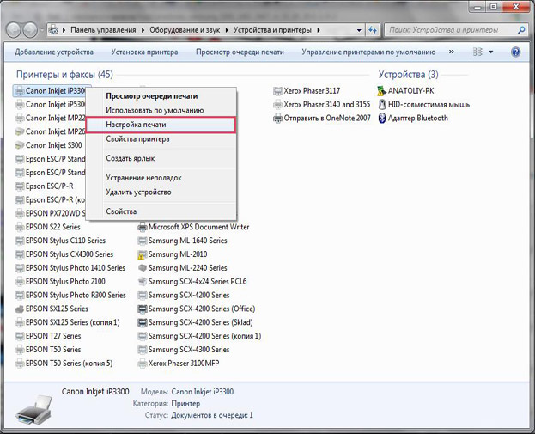
Task: Select EPSON Stylus CX4300 Series icon
Action: click(20, 254)
